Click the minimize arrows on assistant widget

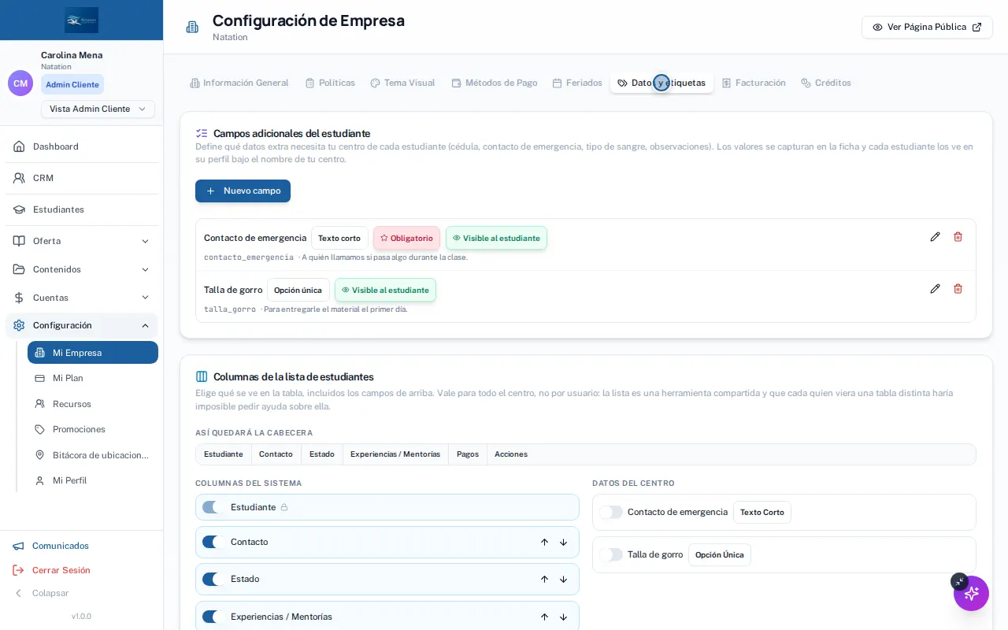(959, 582)
